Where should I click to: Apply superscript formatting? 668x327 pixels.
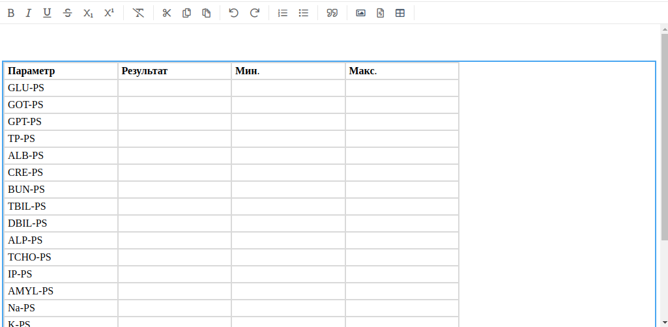point(109,13)
